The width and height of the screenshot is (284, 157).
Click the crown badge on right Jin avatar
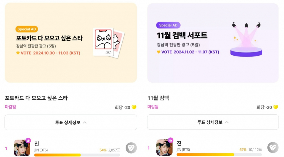171,140
